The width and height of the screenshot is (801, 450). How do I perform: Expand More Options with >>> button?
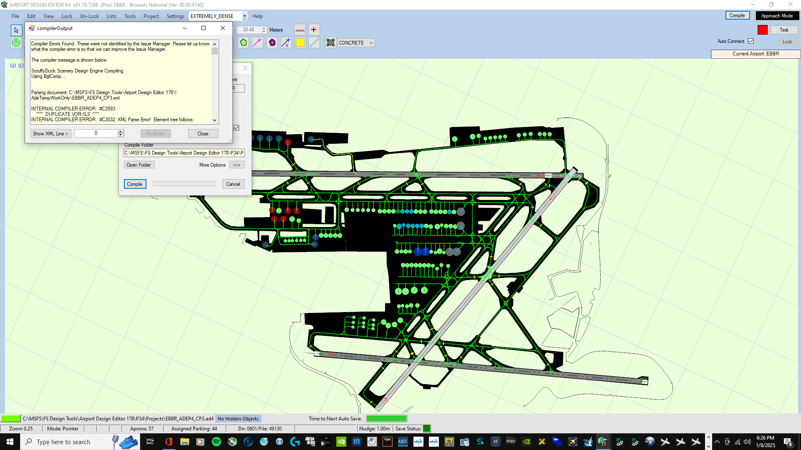tap(237, 165)
